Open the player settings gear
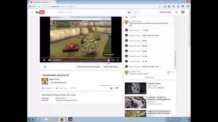Image resolution: width=218 pixels, height=122 pixels. [108, 60]
